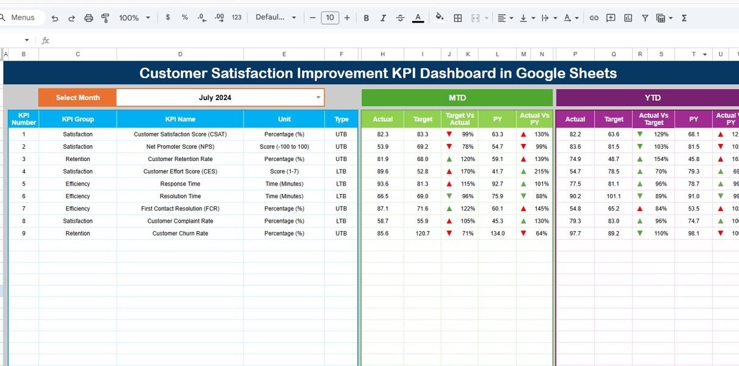Click the Insert chart icon
The height and width of the screenshot is (366, 739).
tap(628, 18)
